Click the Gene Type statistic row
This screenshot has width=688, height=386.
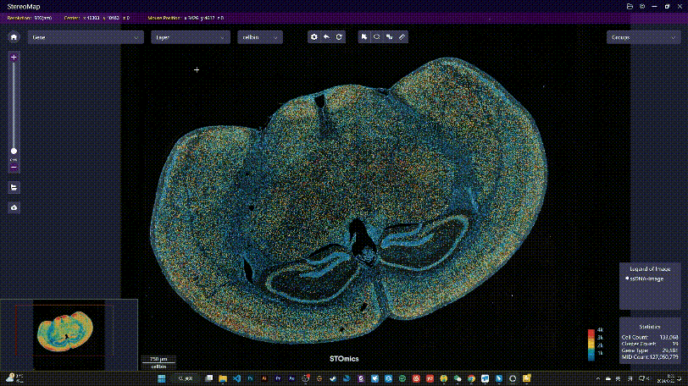650,350
